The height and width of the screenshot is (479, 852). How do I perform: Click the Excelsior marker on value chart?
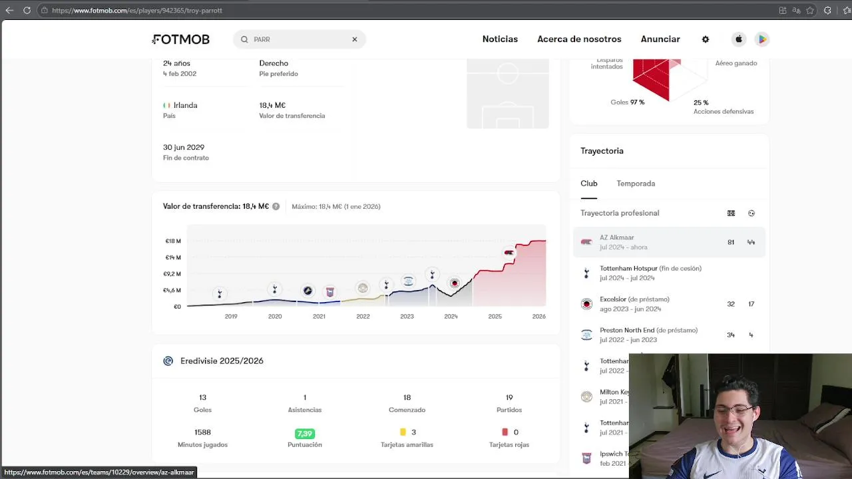point(455,283)
